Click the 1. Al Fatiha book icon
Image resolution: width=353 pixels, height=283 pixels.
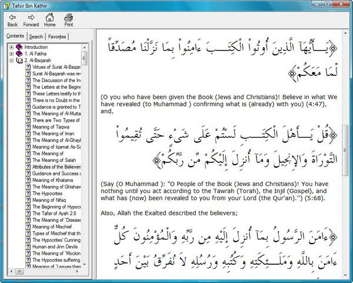tap(19, 54)
